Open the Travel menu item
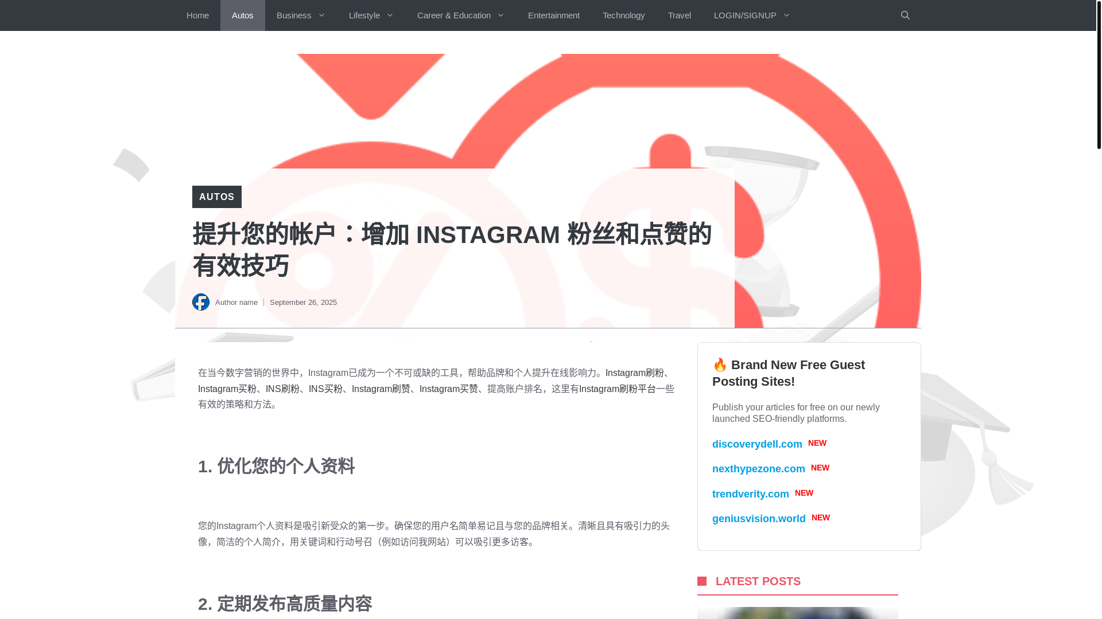 679,15
